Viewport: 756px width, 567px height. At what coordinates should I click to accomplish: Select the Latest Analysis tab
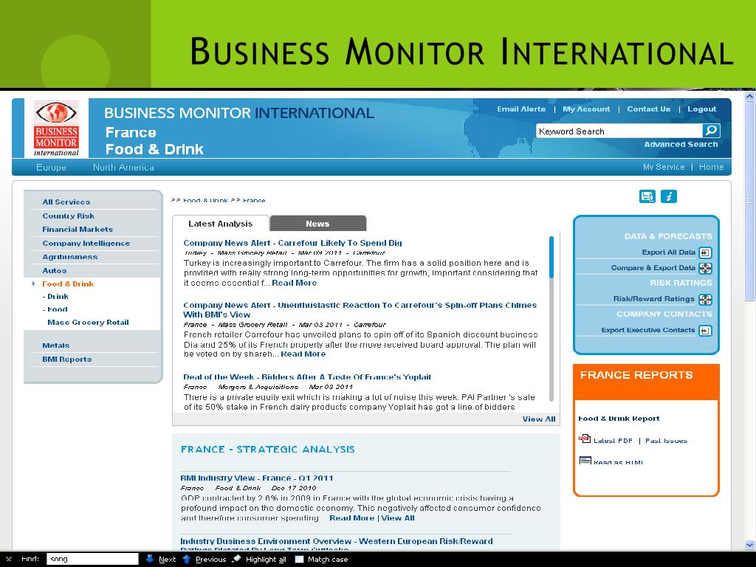tap(220, 223)
